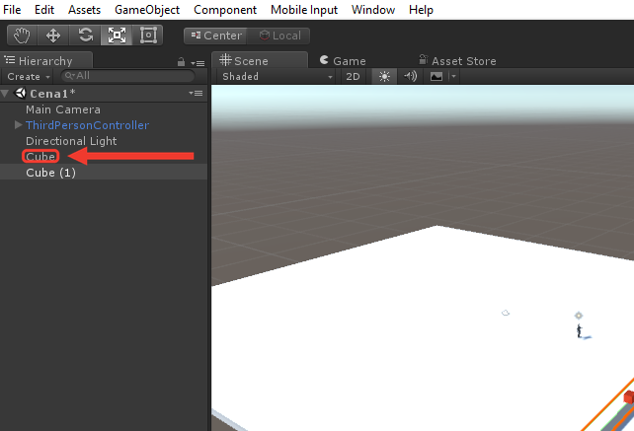Expand the ThirdPersonController object

[x=18, y=125]
